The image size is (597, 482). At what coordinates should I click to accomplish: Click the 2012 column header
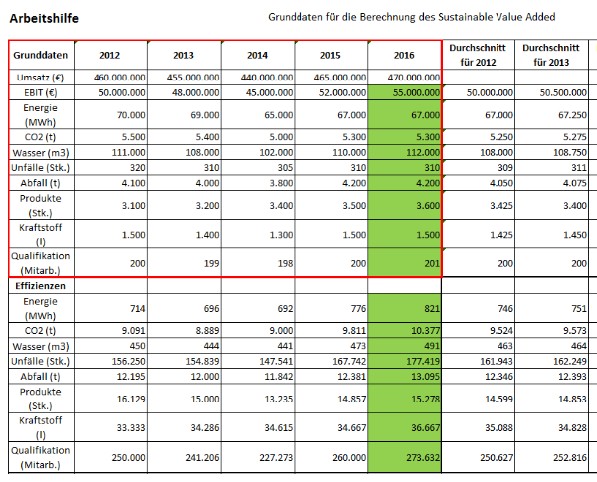(x=110, y=55)
